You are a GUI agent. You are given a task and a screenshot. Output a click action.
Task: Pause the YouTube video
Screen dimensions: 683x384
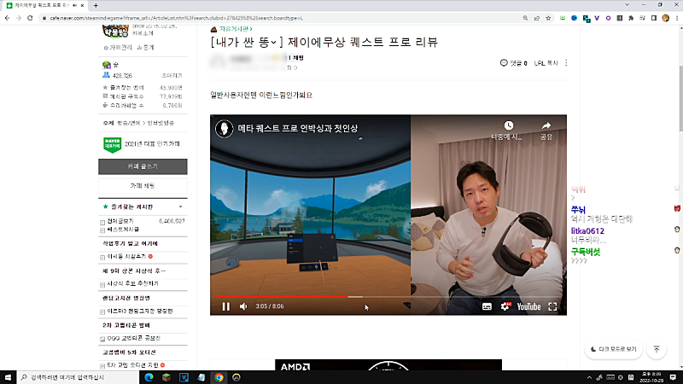pos(226,306)
